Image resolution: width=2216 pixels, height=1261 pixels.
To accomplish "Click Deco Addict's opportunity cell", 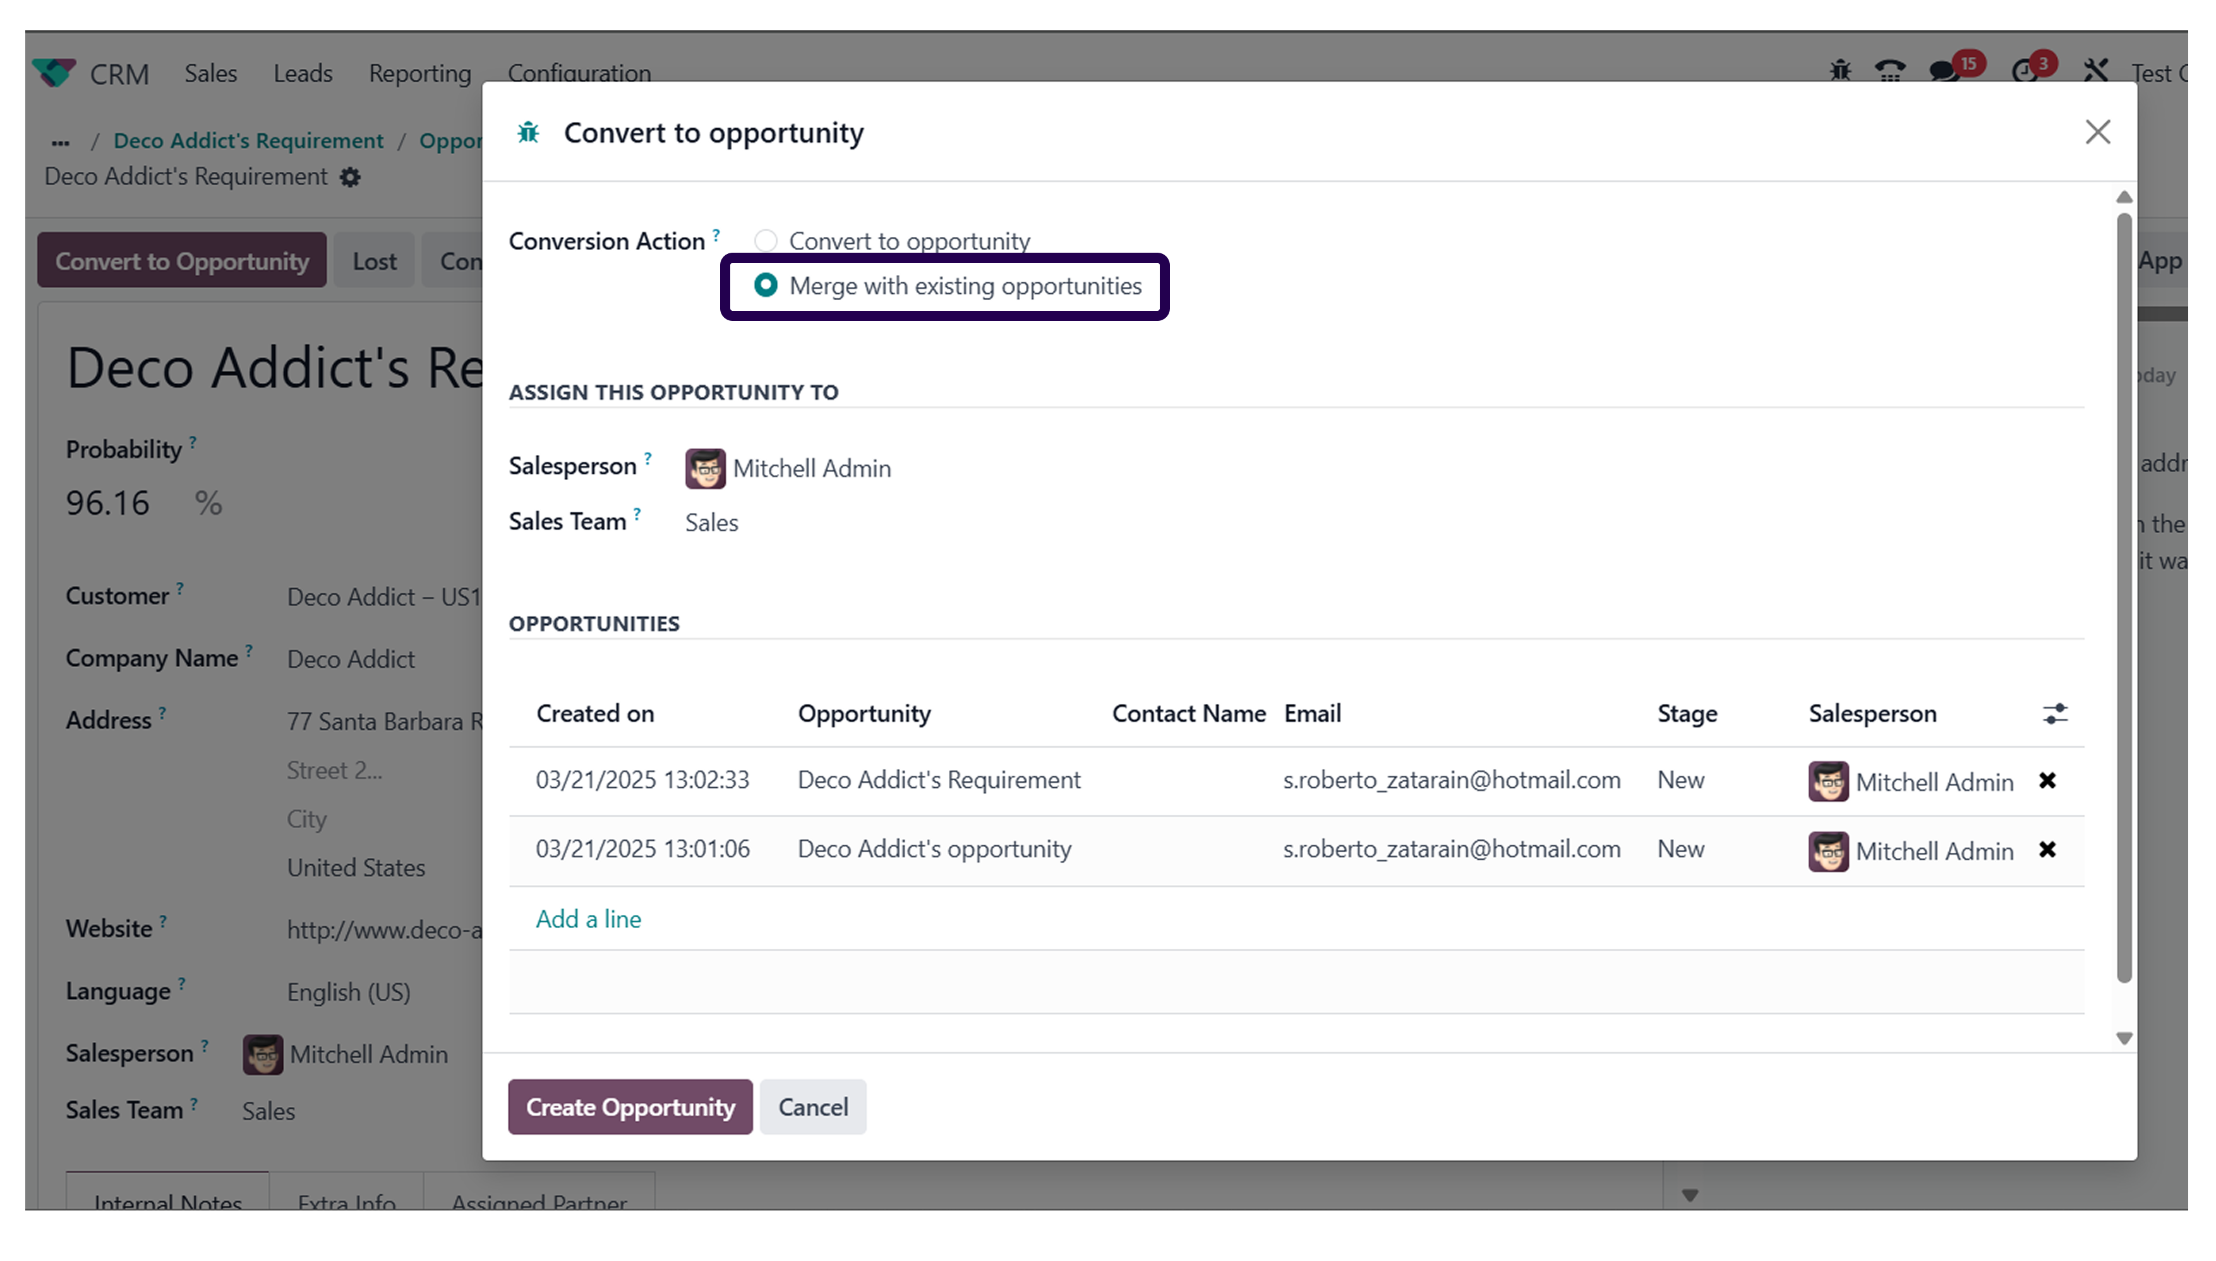I will [934, 850].
